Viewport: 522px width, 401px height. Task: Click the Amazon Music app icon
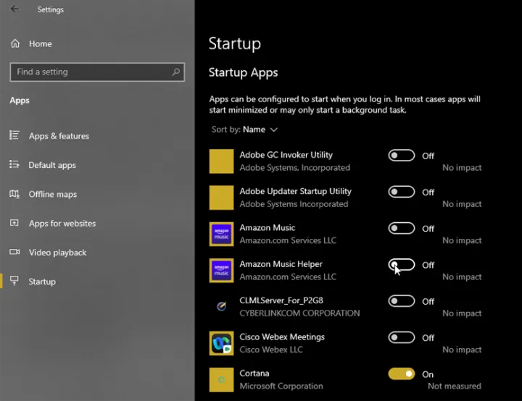(221, 234)
